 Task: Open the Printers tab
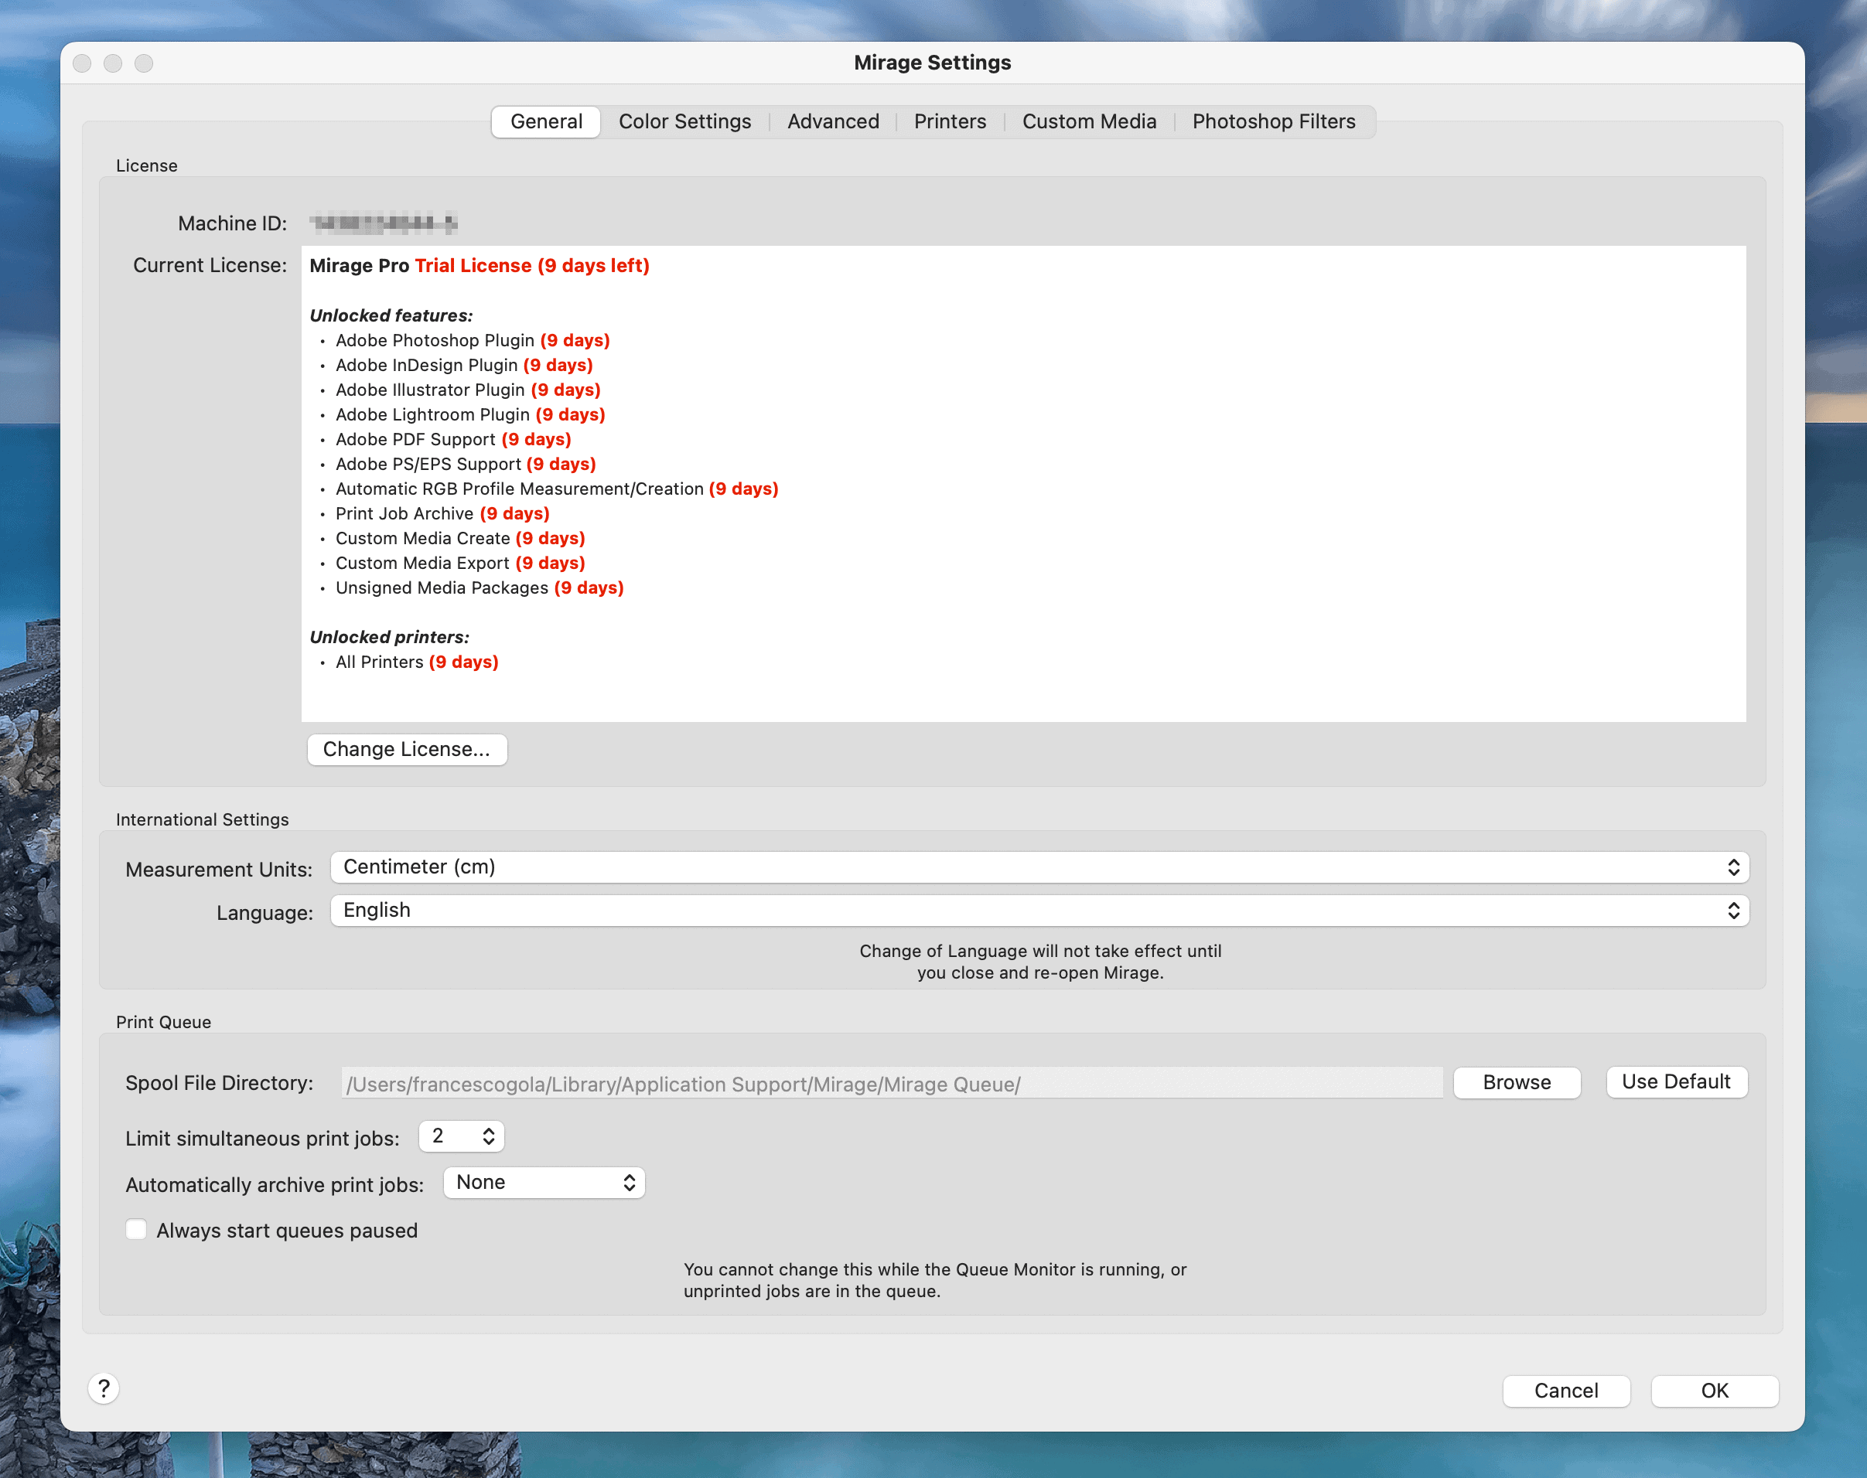coord(951,121)
